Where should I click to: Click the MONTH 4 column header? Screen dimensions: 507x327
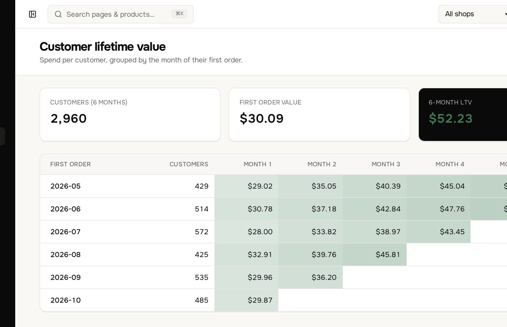pyautogui.click(x=450, y=164)
